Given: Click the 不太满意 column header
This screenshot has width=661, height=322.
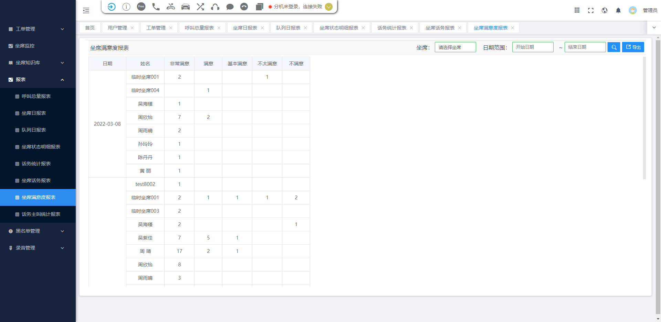Looking at the screenshot, I should coord(267,64).
